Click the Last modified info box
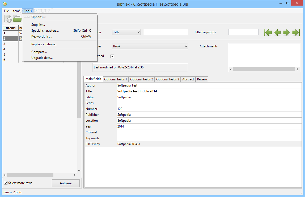 tap(140, 67)
